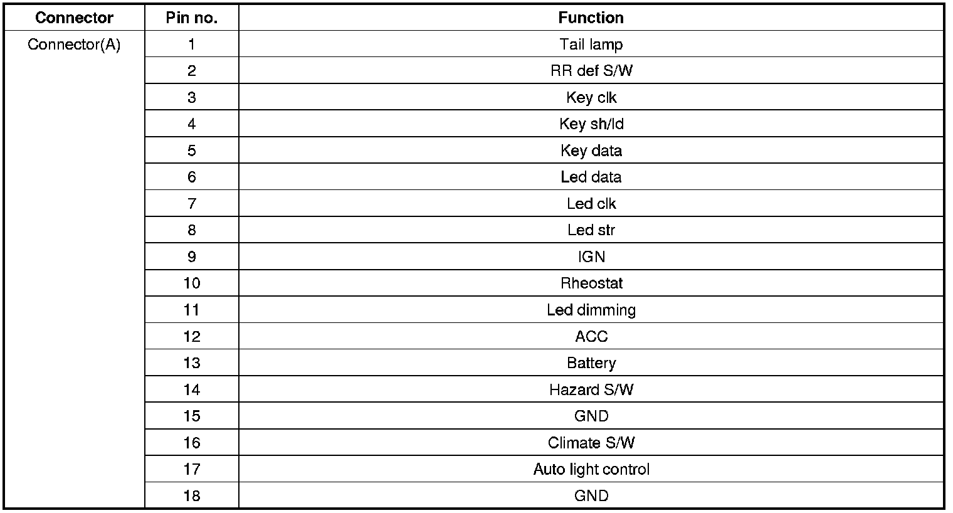Select the Climate S/W function text
953x513 pixels.
[591, 443]
